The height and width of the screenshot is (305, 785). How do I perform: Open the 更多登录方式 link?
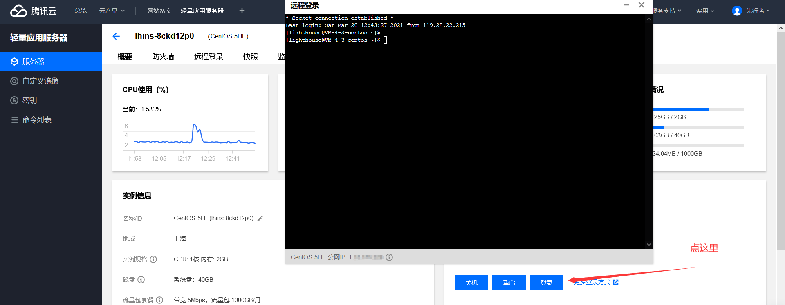tap(592, 282)
